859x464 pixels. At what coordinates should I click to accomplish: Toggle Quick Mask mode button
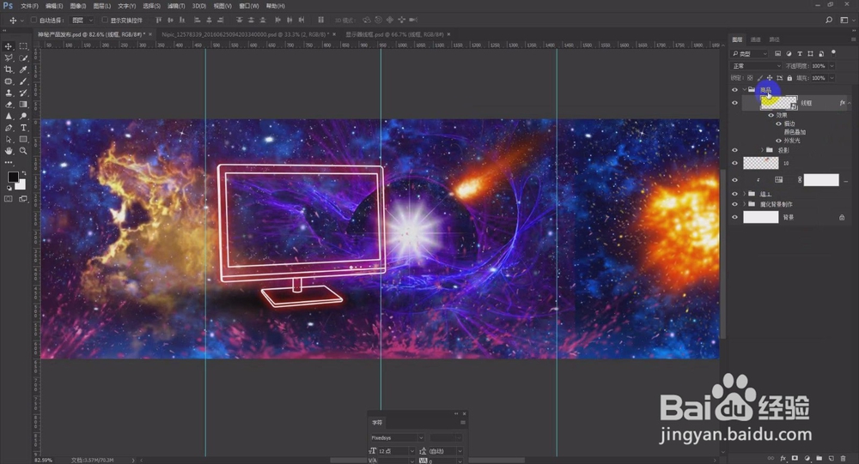coord(9,199)
